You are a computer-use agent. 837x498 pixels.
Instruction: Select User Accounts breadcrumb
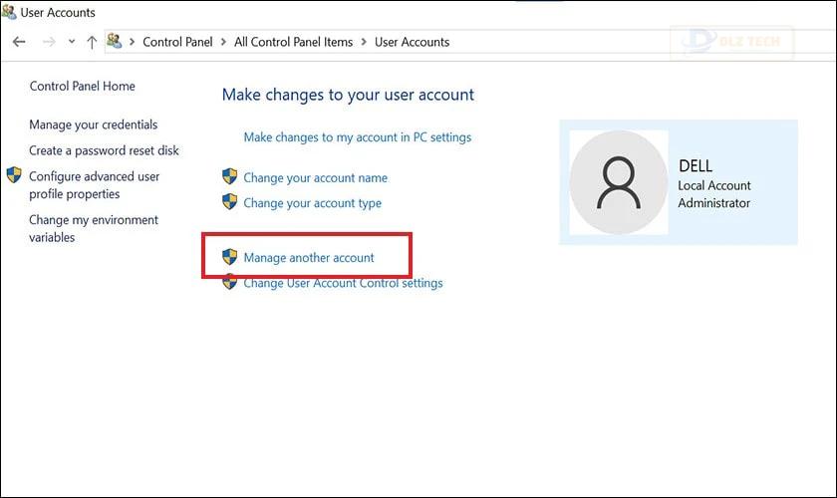(x=413, y=42)
